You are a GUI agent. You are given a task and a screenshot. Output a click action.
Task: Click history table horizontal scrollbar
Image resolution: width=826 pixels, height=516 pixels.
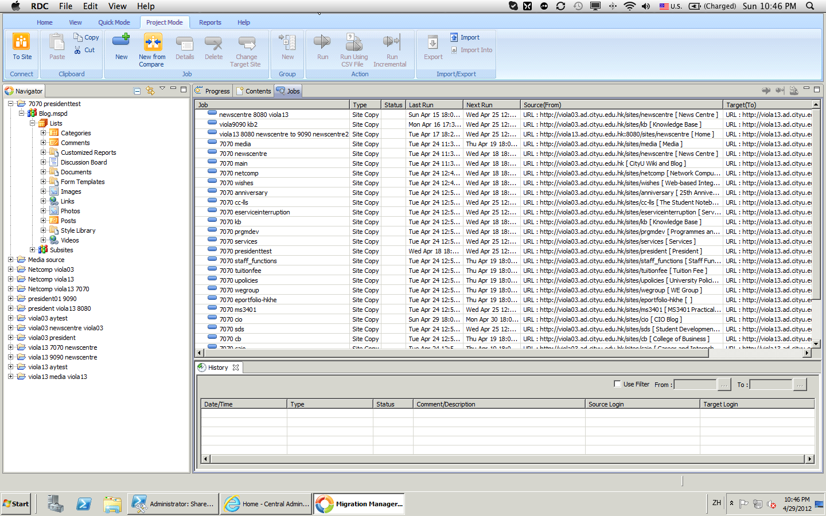click(508, 459)
